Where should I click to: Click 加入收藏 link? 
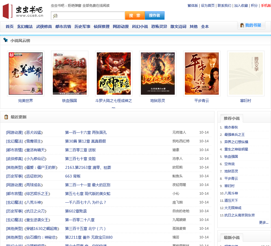click(241, 6)
